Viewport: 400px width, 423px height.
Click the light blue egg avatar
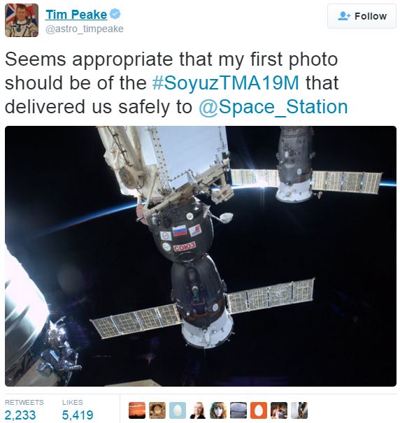coord(178,410)
